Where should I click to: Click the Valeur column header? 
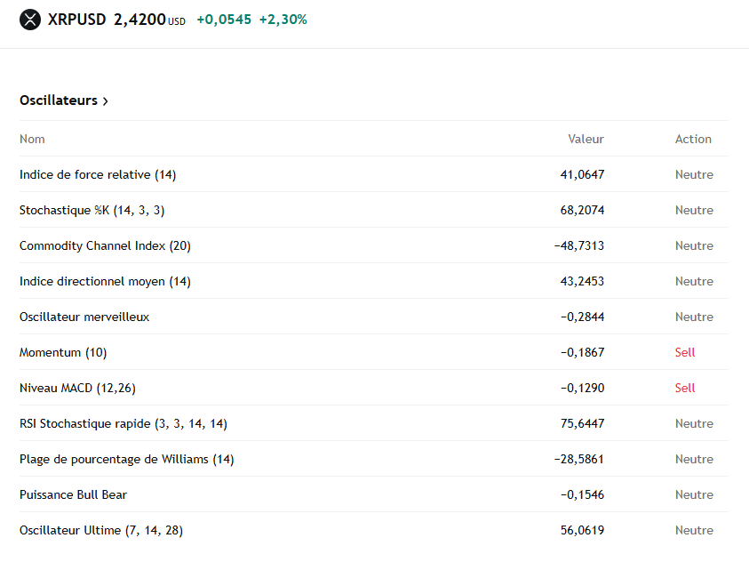pos(586,139)
